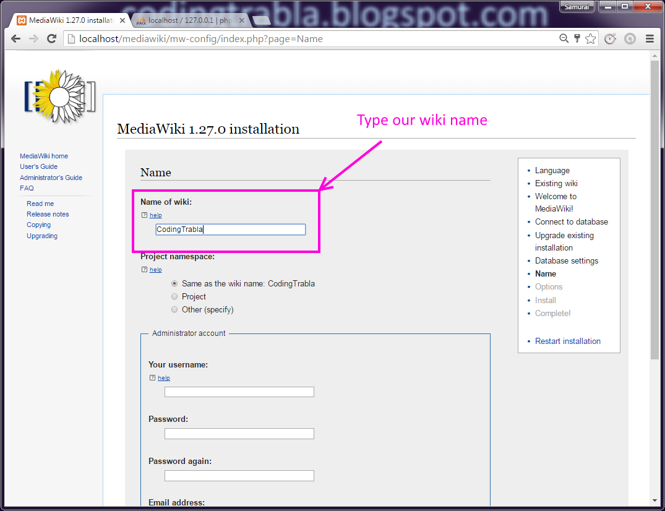Click the greyed 'Complete!' step text
Screen dimensions: 665x511
click(552, 314)
